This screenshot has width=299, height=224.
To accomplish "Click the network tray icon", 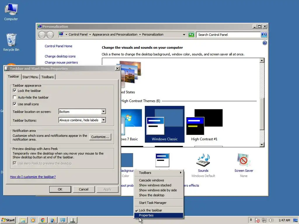I will coord(264,220).
